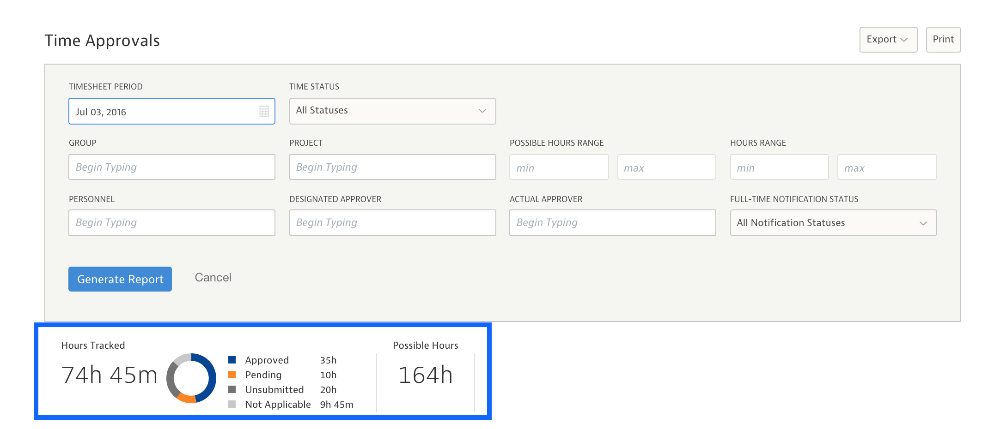Click the Jul 03, 2016 date field
The width and height of the screenshot is (1000, 429).
[x=162, y=112]
